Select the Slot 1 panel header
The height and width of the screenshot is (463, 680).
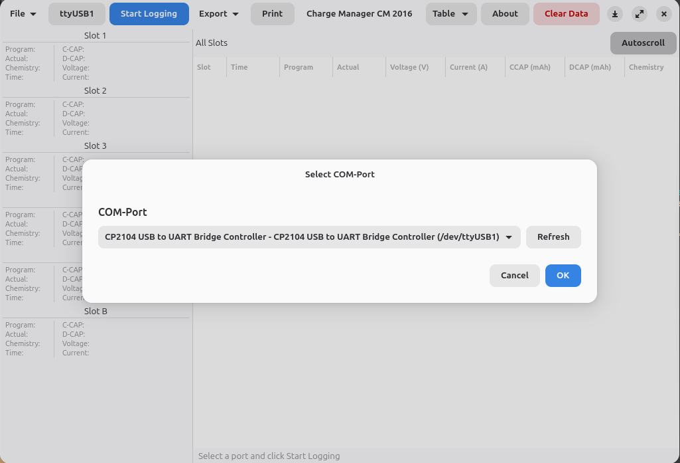click(x=95, y=36)
